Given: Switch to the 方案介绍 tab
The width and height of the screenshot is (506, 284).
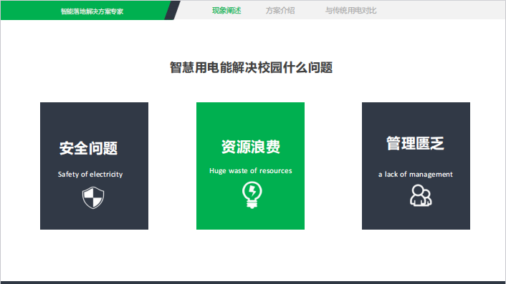Looking at the screenshot, I should tap(280, 11).
